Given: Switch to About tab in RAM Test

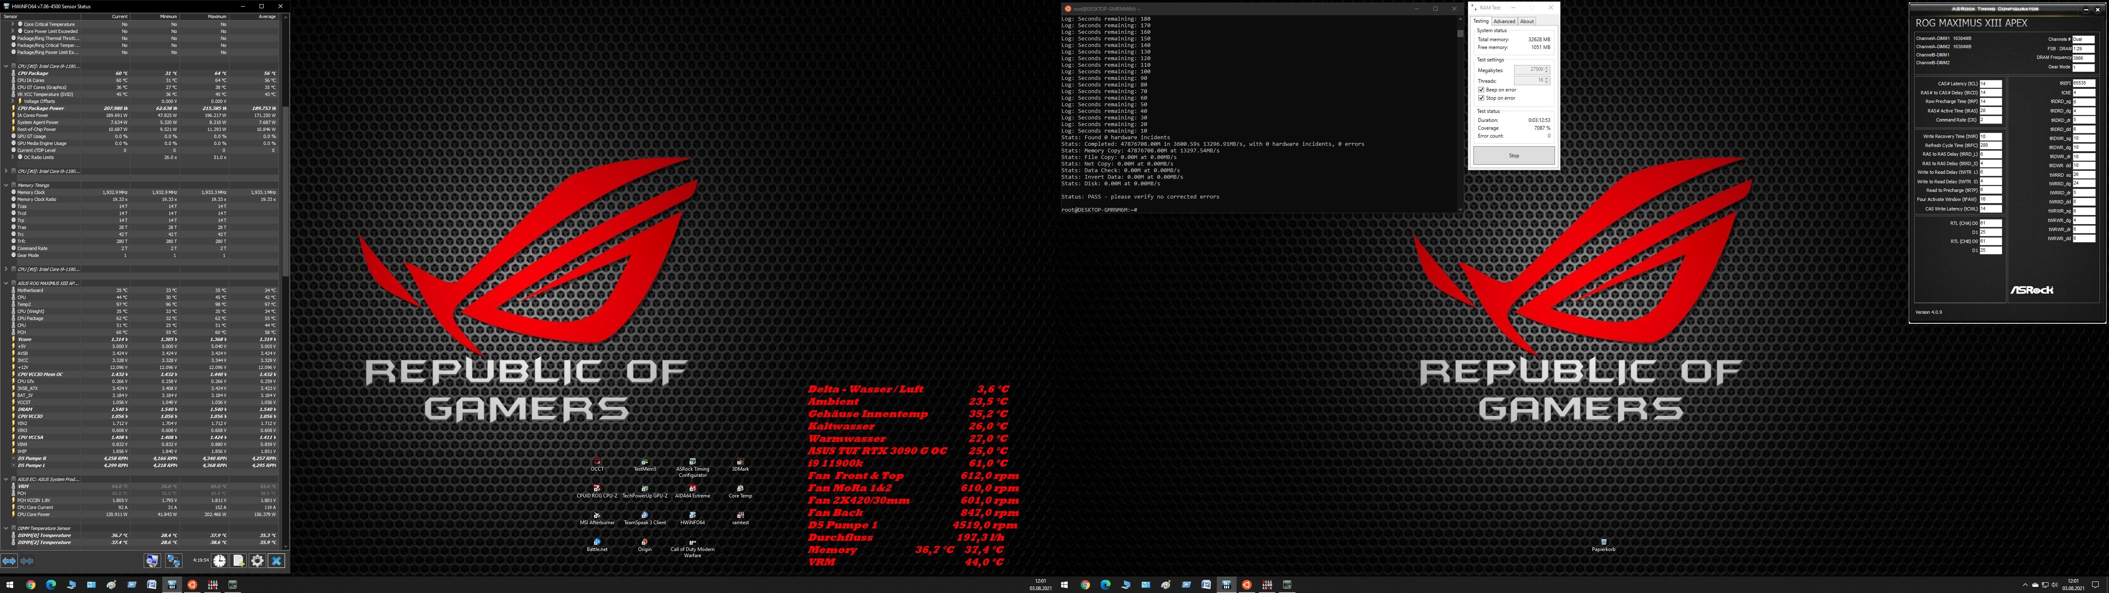Looking at the screenshot, I should coord(1527,21).
